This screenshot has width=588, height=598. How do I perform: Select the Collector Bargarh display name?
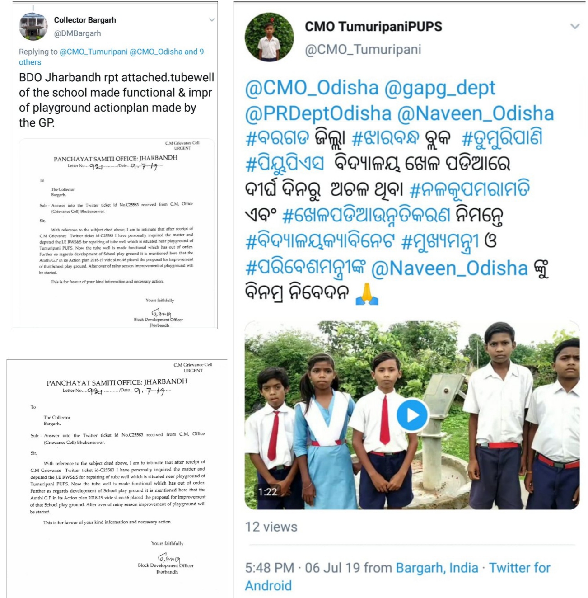pyautogui.click(x=85, y=20)
